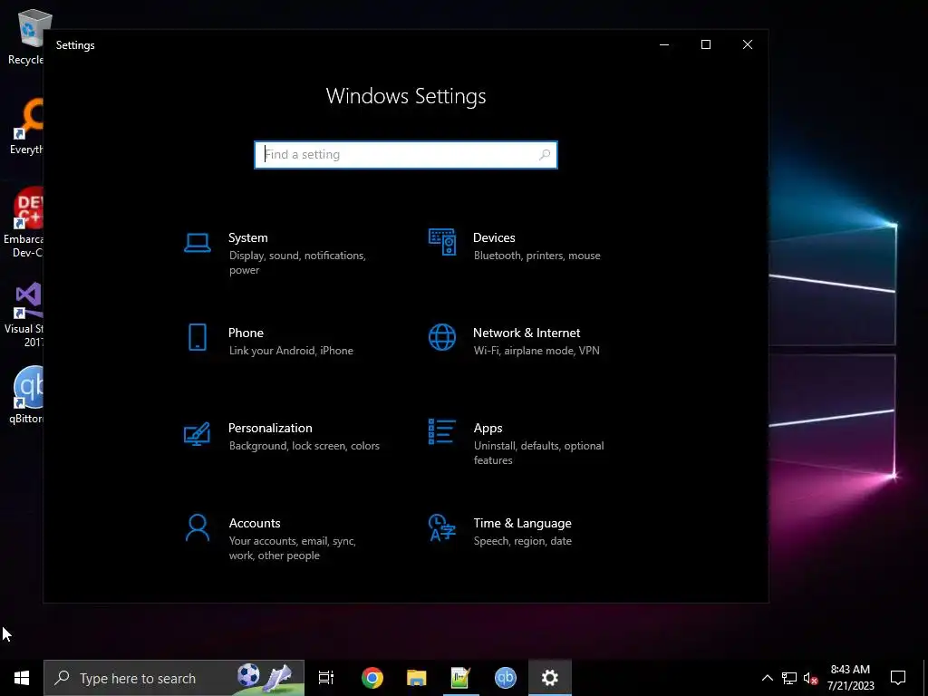Click 'Speech, region, date' description
The height and width of the screenshot is (696, 928).
[523, 541]
